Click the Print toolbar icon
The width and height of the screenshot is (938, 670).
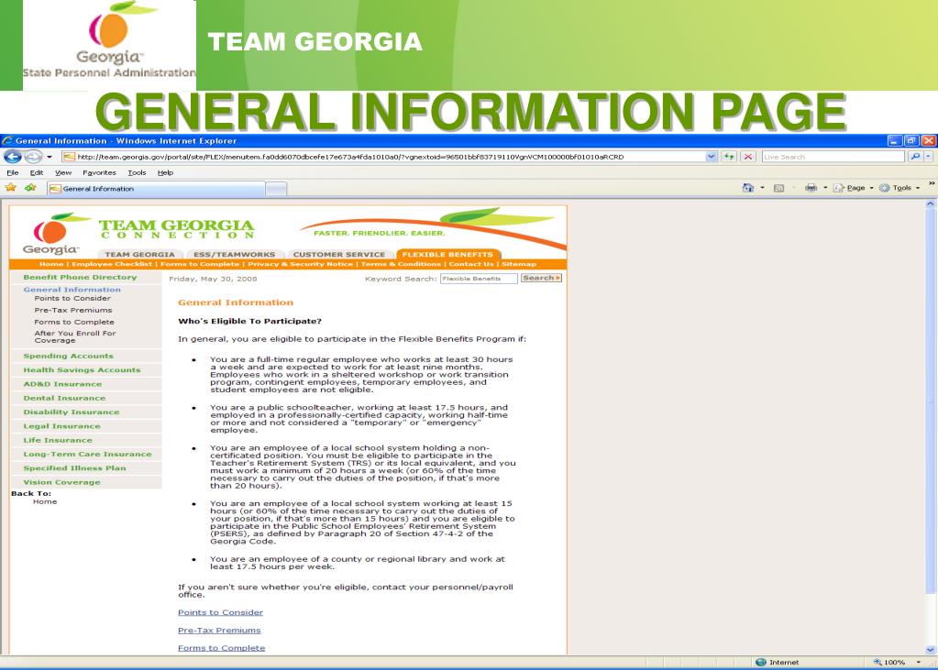click(811, 188)
